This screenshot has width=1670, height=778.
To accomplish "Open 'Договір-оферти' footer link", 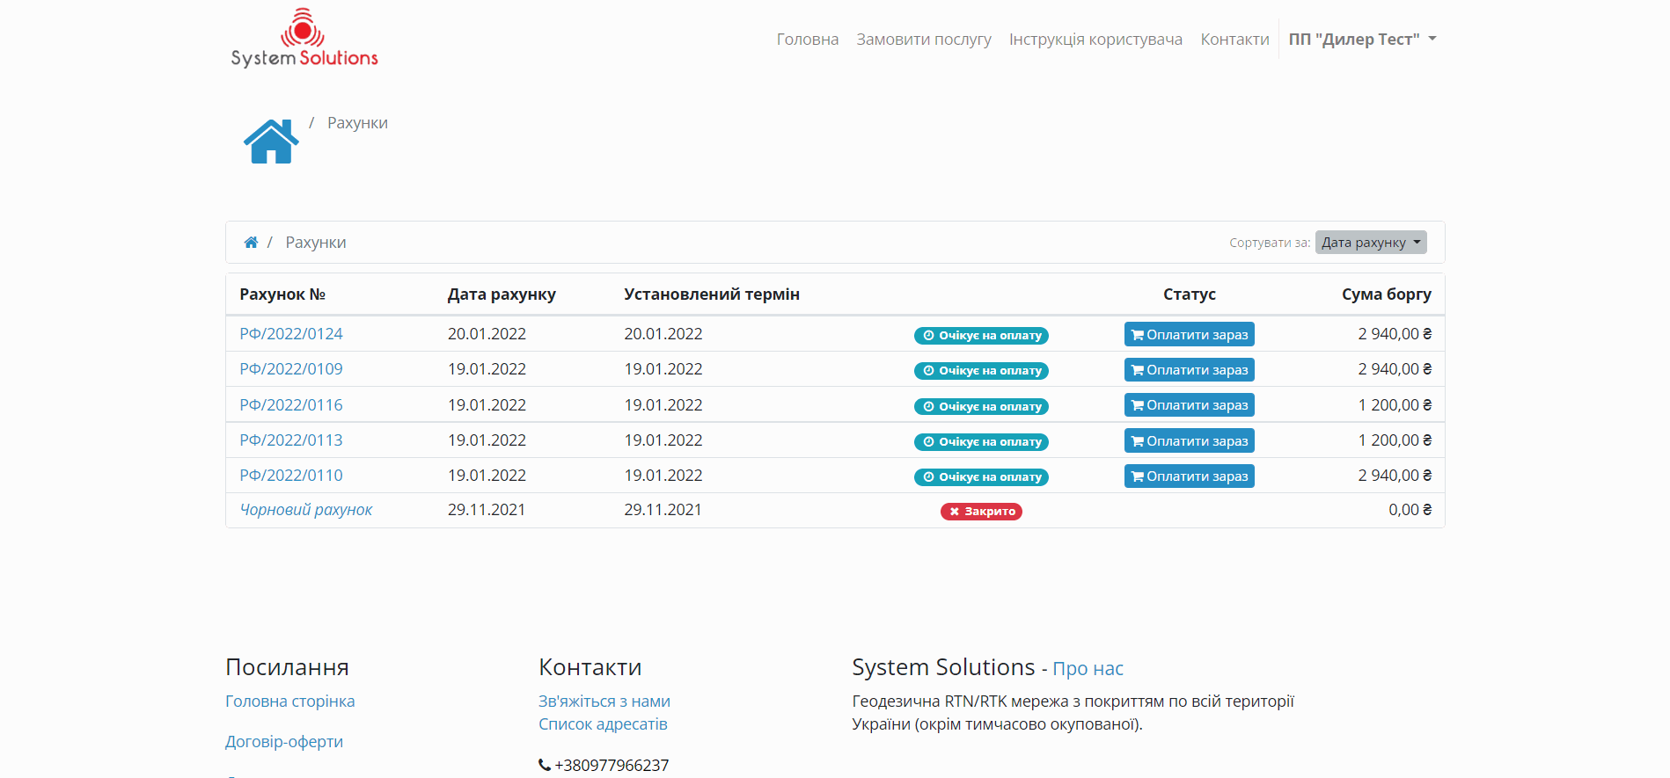I will [284, 742].
